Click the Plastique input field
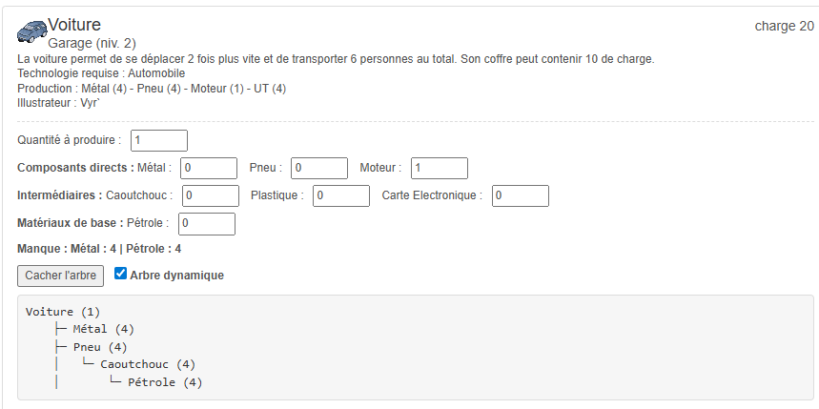This screenshot has height=409, width=819. click(x=340, y=195)
